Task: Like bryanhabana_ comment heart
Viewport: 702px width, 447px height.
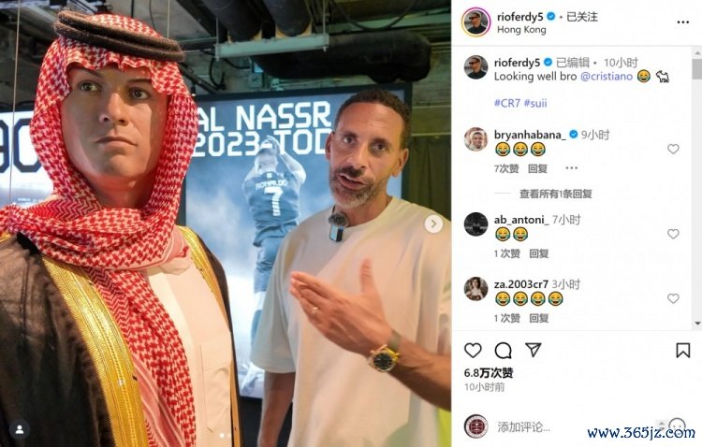Action: (673, 149)
